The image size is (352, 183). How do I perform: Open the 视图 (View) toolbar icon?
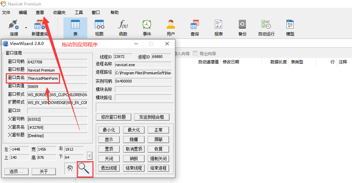tap(99, 24)
